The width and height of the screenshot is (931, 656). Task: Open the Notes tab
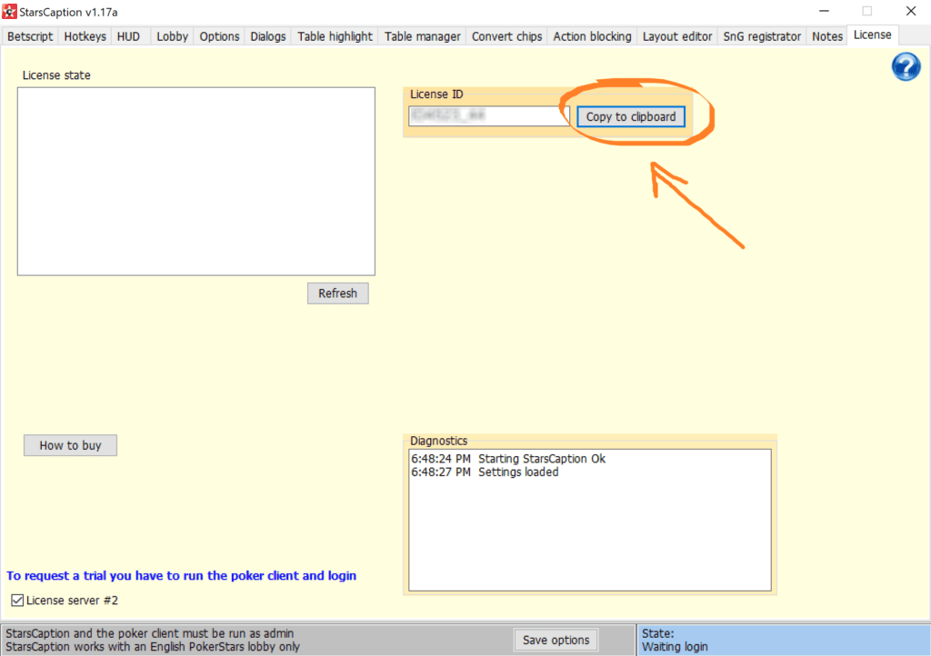[827, 36]
